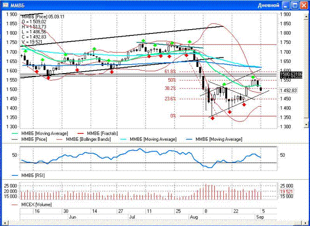
Task: Click the red 19 521 volume value
Action: [x=287, y=192]
